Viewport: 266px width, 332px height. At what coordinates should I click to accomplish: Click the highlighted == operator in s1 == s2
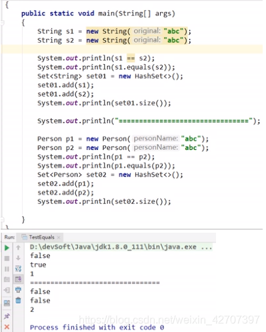point(131,59)
